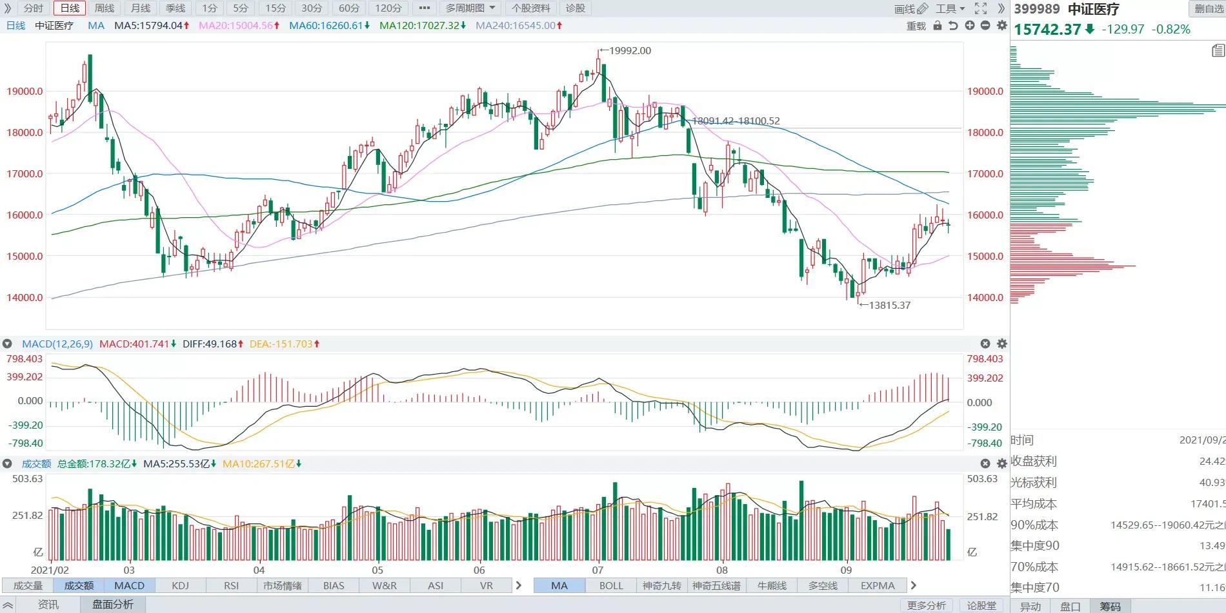This screenshot has height=613, width=1226.
Task: Close the MACD indicator panel
Action: click(x=985, y=344)
